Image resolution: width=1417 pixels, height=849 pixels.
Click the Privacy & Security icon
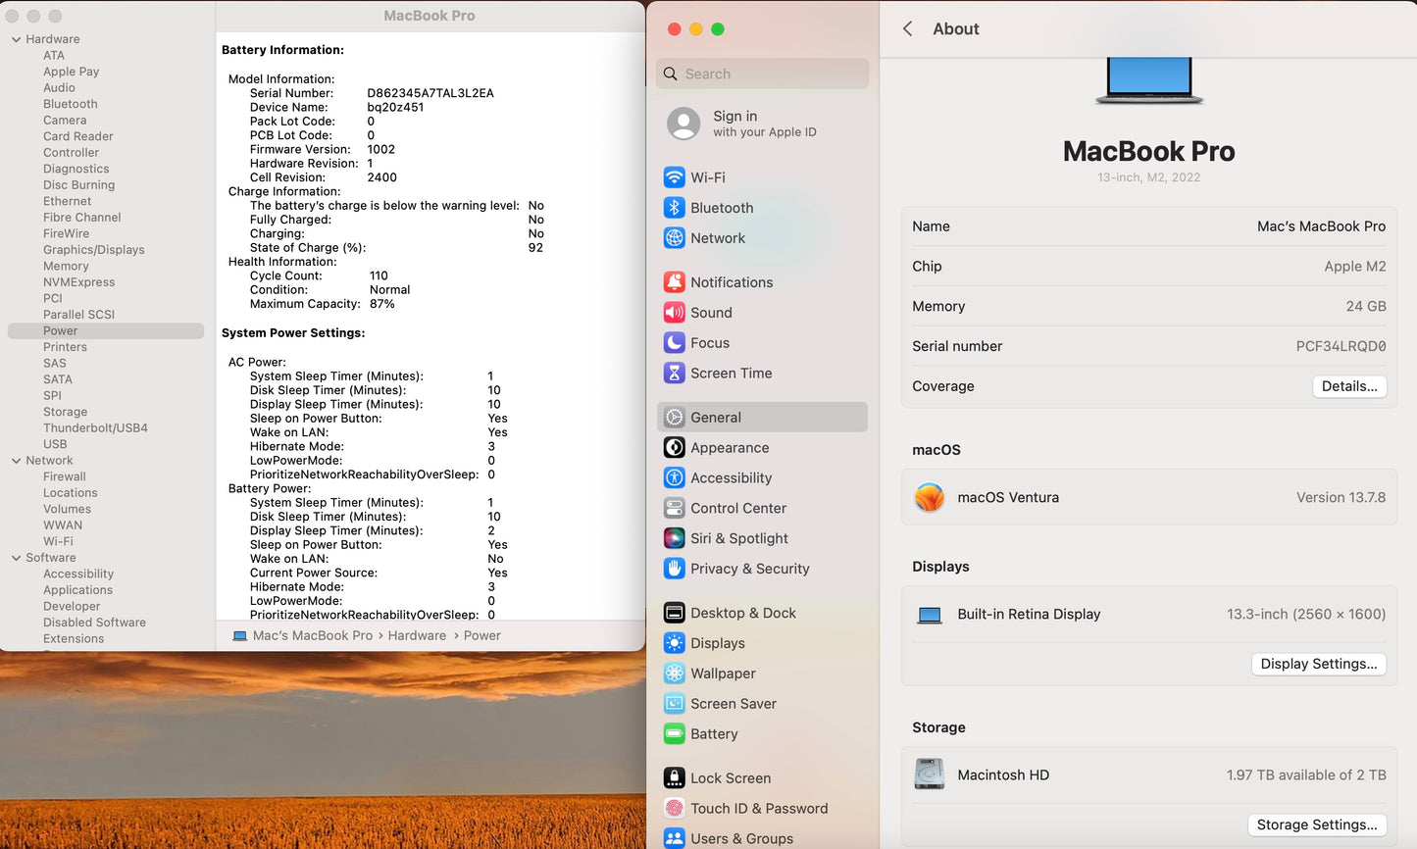[674, 569]
